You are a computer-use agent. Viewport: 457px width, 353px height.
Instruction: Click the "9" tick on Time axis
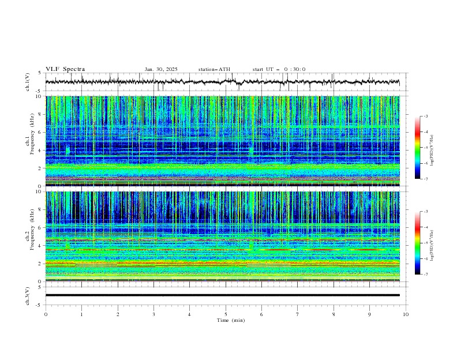(369, 314)
